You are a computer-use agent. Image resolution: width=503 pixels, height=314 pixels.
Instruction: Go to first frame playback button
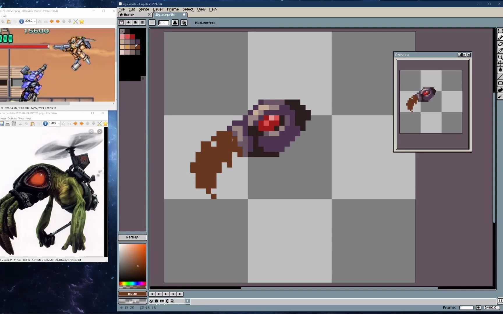tap(152, 294)
